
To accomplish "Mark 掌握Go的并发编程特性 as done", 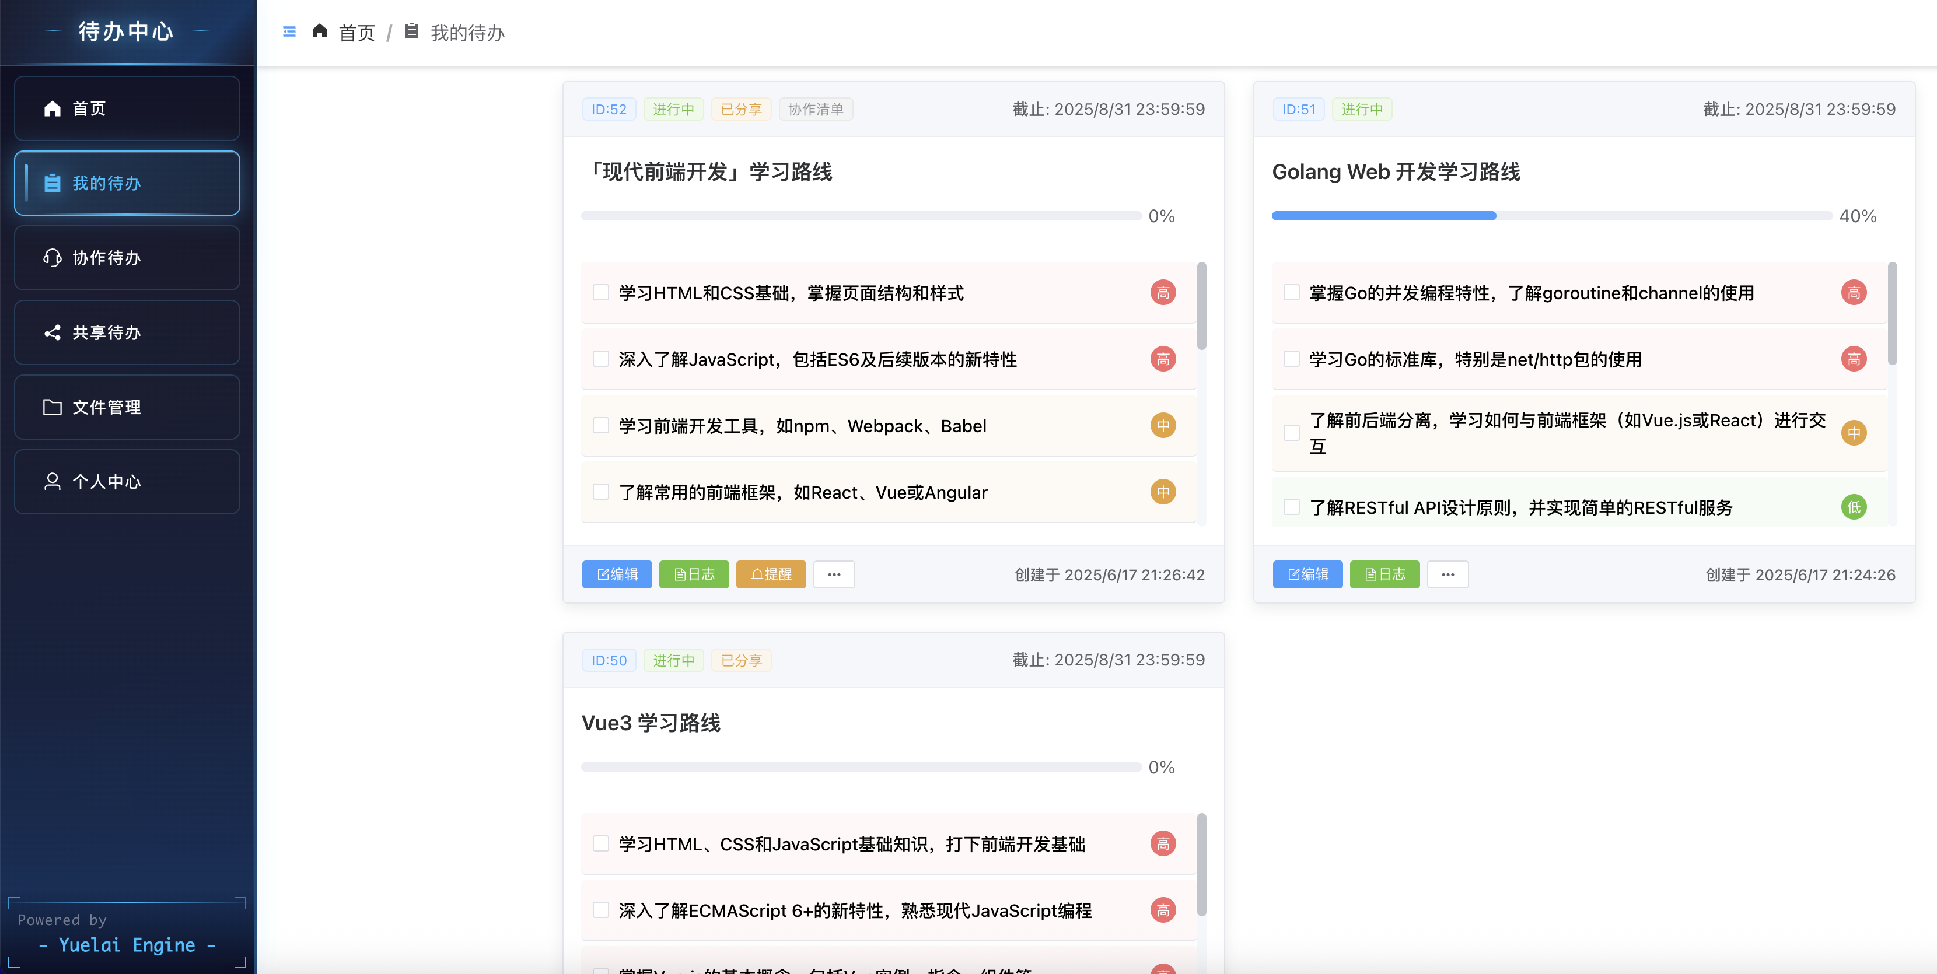I will 1291,292.
